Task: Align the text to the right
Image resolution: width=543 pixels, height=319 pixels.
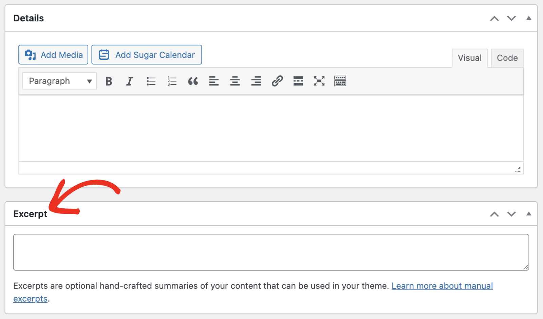Action: click(256, 81)
